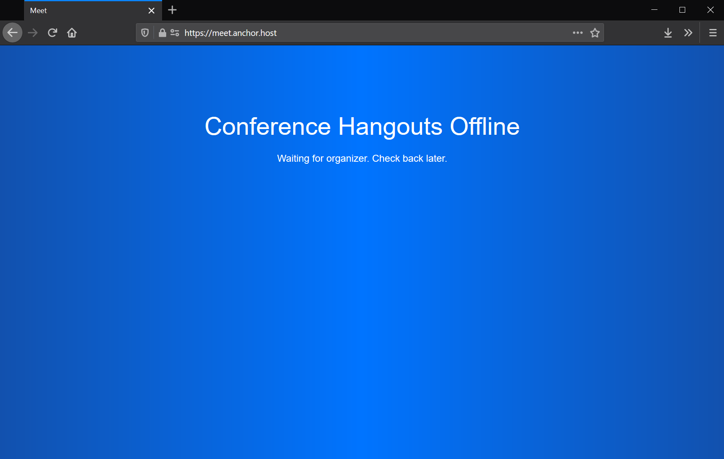Viewport: 724px width, 459px height.
Task: Minimize the browser window
Action: (x=654, y=10)
